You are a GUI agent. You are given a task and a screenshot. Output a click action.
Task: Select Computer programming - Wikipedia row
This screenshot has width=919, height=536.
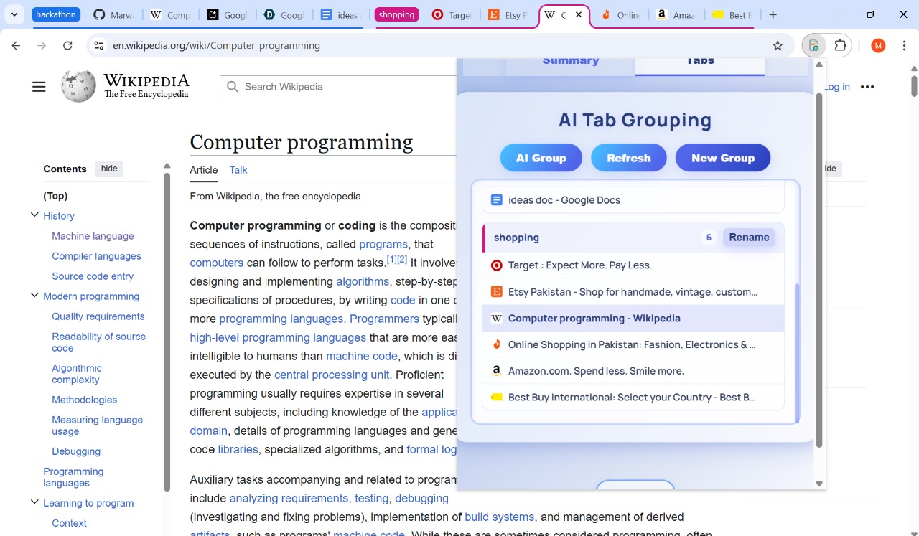[633, 319]
